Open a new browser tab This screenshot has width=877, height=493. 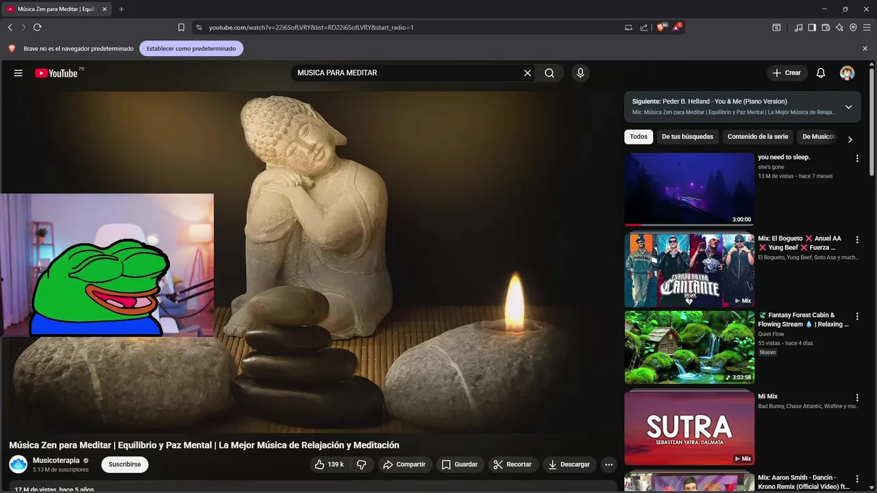pyautogui.click(x=121, y=9)
